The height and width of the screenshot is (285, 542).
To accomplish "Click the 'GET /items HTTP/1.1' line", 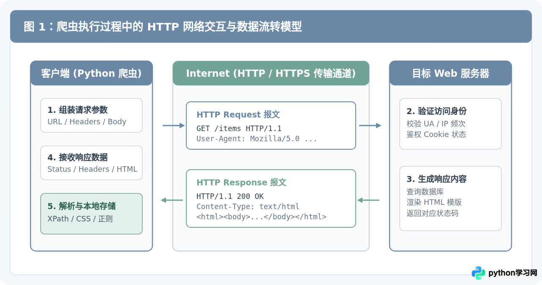I will pyautogui.click(x=239, y=129).
